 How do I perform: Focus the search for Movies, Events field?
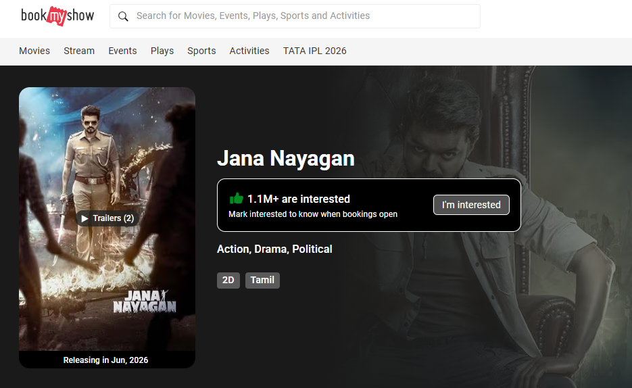[x=295, y=16]
